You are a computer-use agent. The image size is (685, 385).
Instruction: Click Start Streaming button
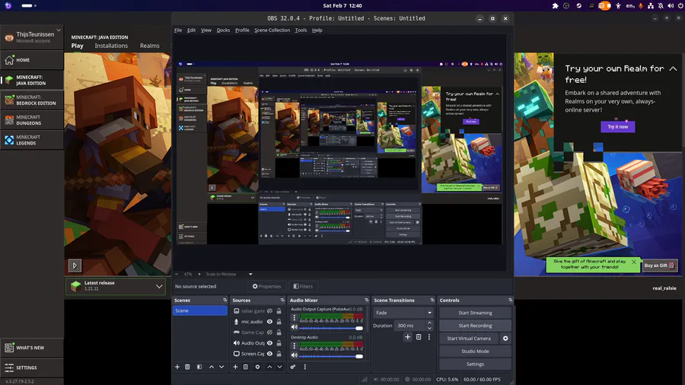475,313
